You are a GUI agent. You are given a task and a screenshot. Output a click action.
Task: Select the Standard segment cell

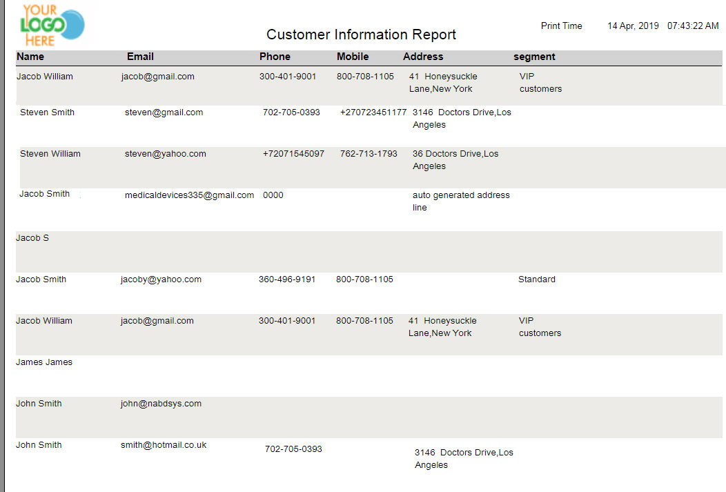pos(537,279)
